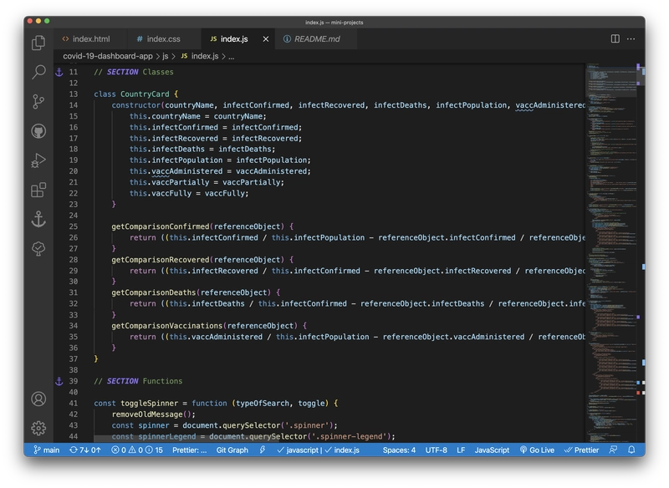Click the SECTION Classes comment
Viewport: 669px width, 488px height.
click(134, 72)
